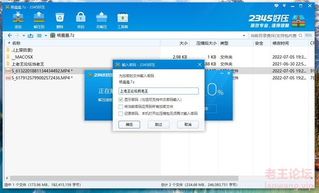The image size is (319, 193).
Task: Click the up one level folder icon
Action: pos(30,36)
